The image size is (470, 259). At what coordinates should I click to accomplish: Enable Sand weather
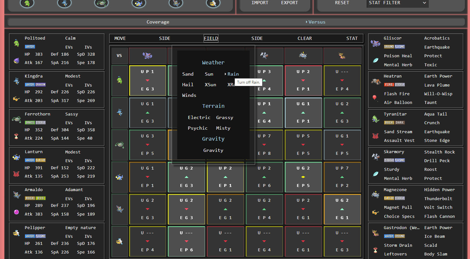click(x=188, y=74)
